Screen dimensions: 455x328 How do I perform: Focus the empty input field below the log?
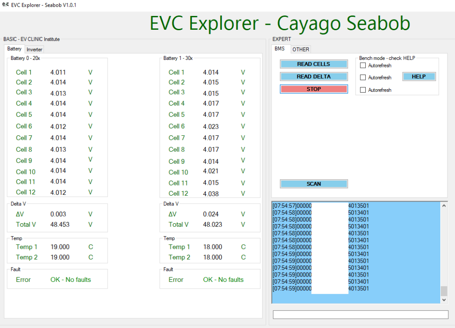point(360,314)
